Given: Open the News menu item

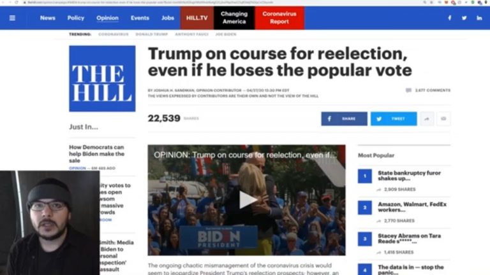Looking at the screenshot, I should (47, 18).
